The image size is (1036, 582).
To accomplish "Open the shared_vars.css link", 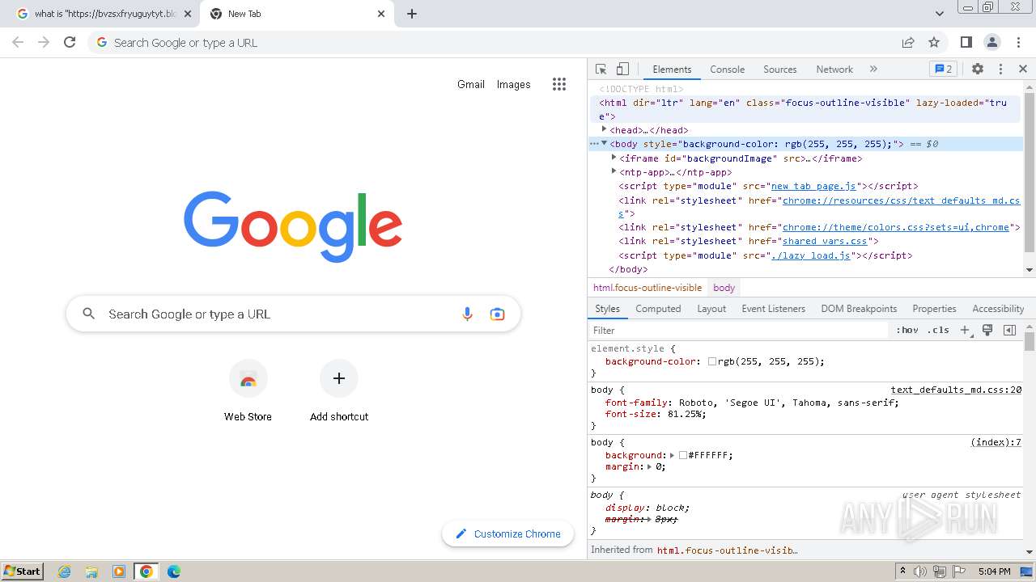I will click(x=825, y=241).
